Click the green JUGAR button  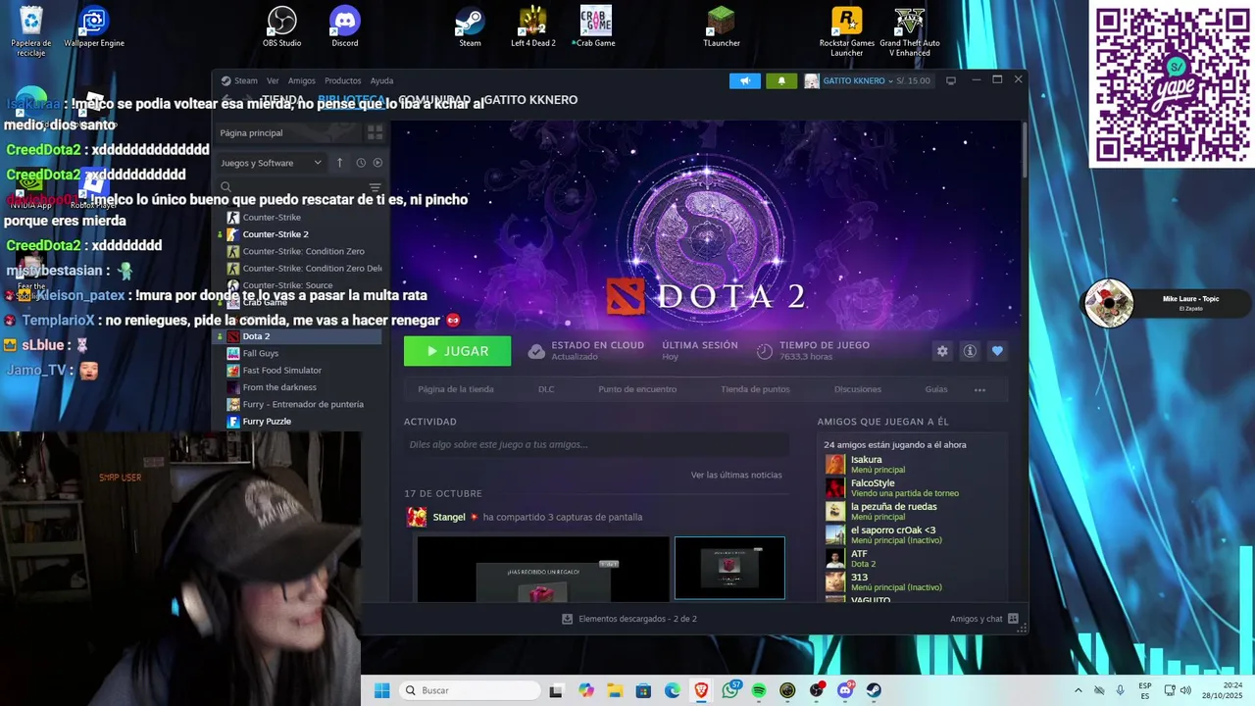(x=457, y=351)
